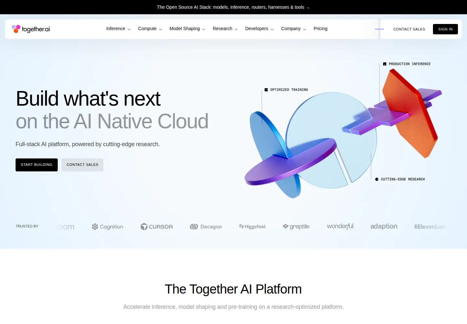Viewport: 467px width, 324px height.
Task: Click the ElevenLabs logo
Action: (x=431, y=227)
